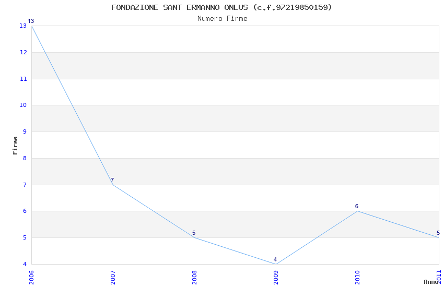This screenshot has height=287, width=444.
Task: Click the y-axis tick label 6
Action: [25, 211]
